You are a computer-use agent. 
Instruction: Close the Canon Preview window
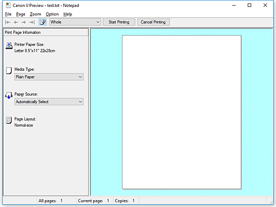pos(265,5)
